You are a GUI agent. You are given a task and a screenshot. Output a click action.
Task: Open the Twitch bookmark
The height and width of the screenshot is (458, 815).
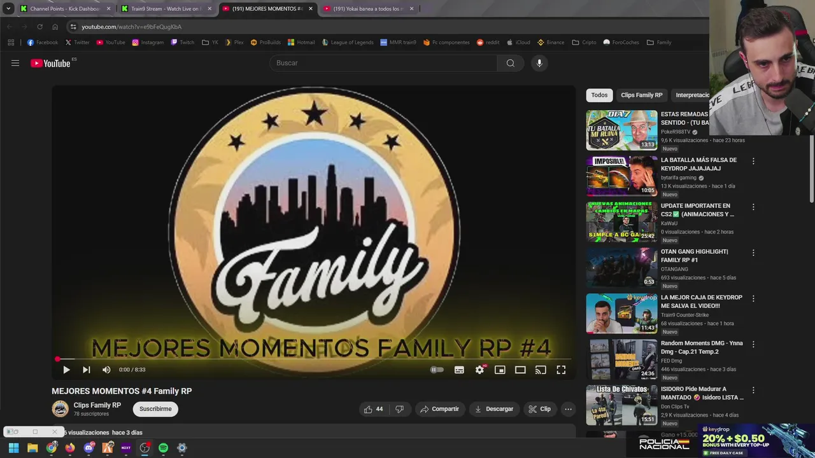pyautogui.click(x=183, y=43)
